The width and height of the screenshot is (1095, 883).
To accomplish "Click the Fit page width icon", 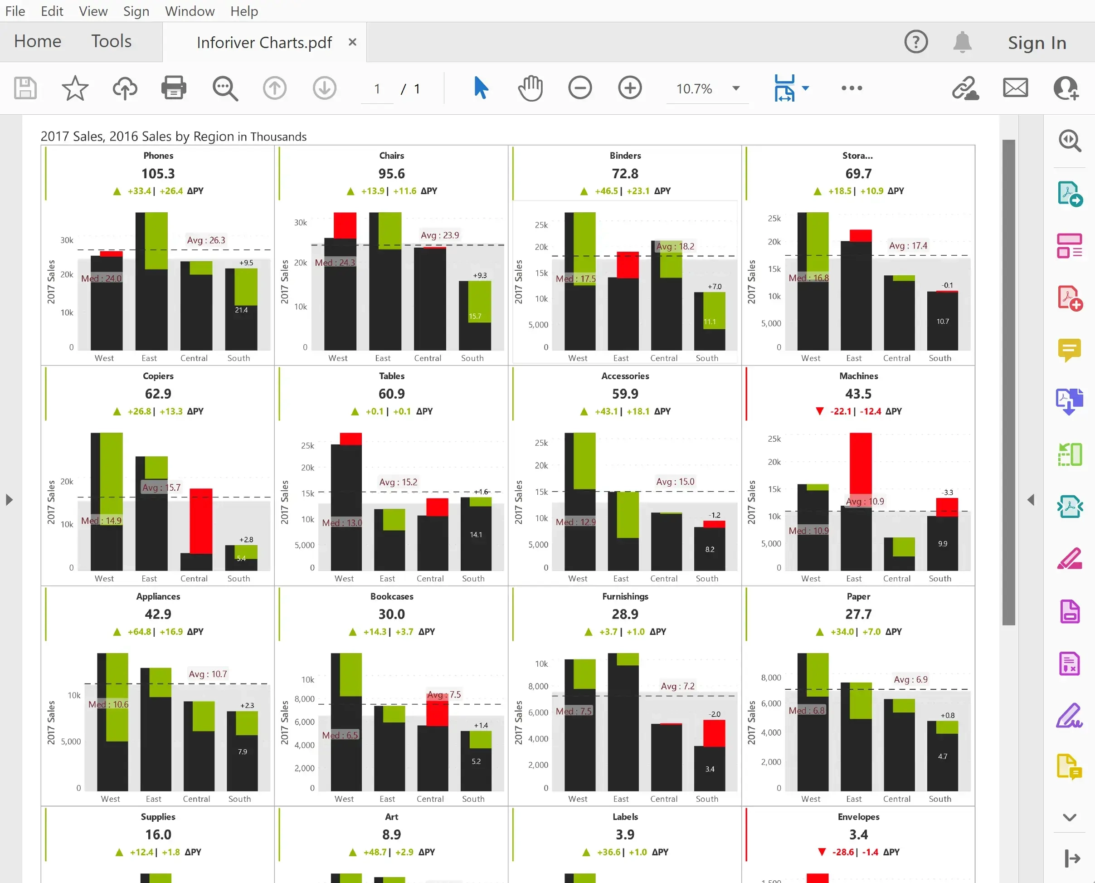I will [x=784, y=88].
